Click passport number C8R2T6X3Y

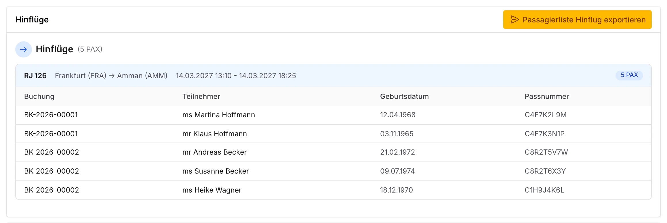(545, 171)
